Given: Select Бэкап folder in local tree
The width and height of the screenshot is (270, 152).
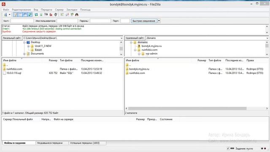Looking at the screenshot, I should pos(38,50).
